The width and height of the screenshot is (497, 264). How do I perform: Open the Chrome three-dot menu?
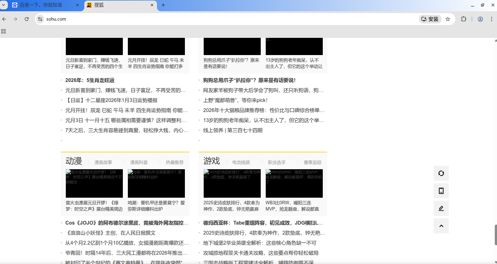click(x=491, y=19)
